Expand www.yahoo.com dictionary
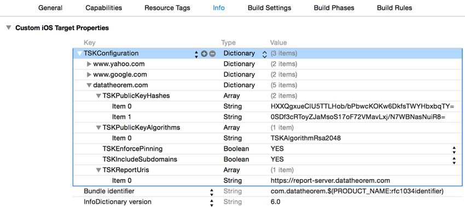Screen dimensions: 465x207 89,64
